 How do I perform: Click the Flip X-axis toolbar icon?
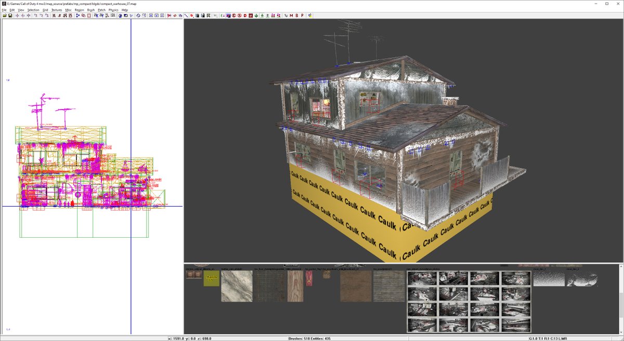click(x=17, y=16)
